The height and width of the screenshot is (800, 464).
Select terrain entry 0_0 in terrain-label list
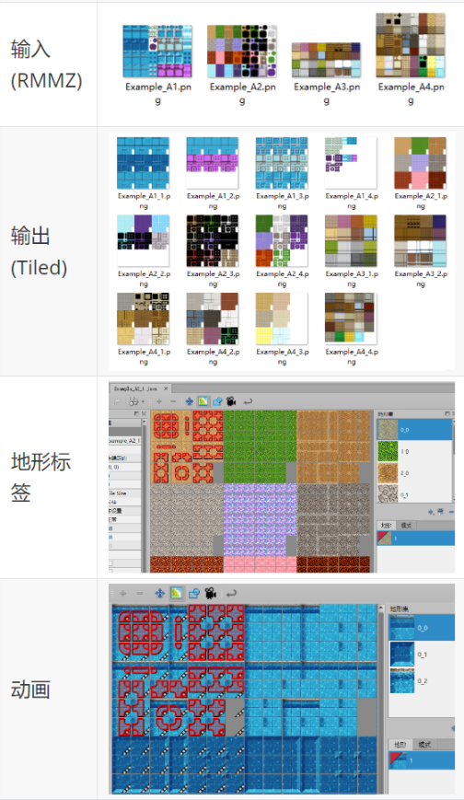(x=414, y=430)
